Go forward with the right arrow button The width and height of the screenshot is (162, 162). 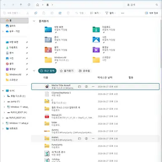(x=13, y=5)
